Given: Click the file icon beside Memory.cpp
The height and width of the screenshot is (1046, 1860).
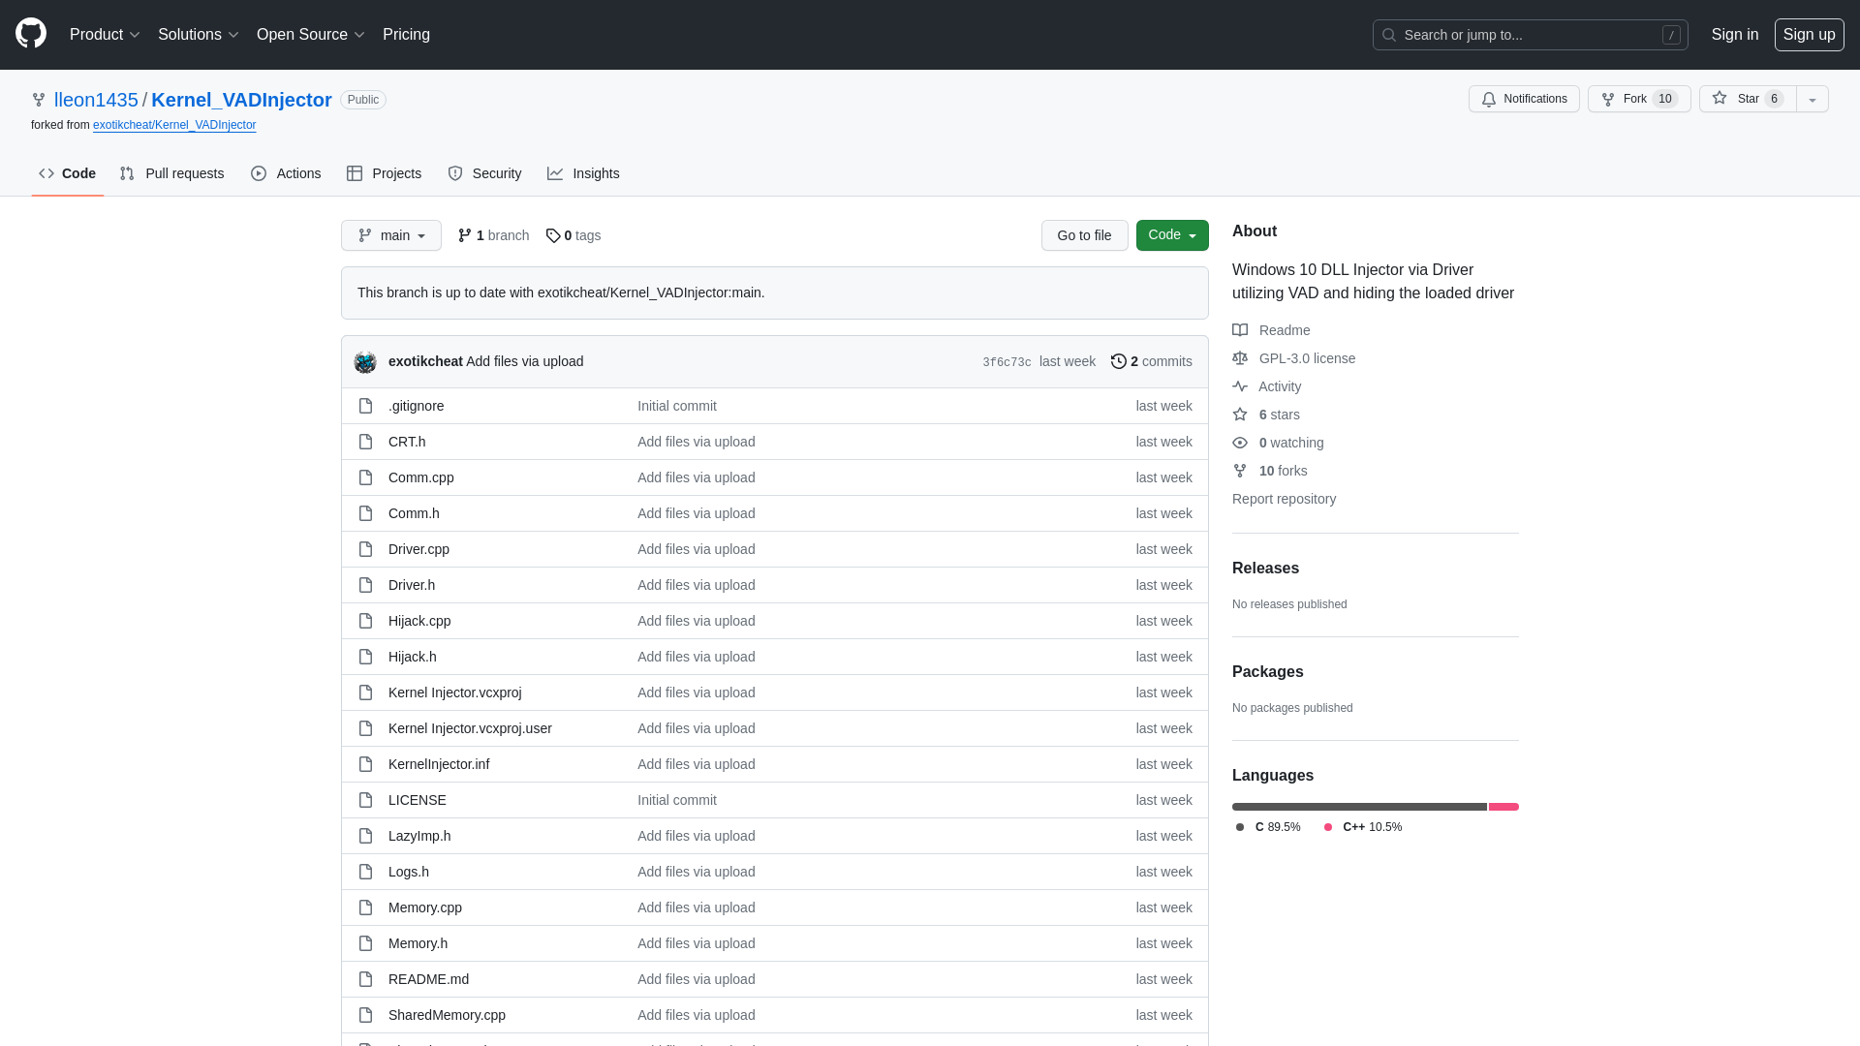Looking at the screenshot, I should pos(365,908).
